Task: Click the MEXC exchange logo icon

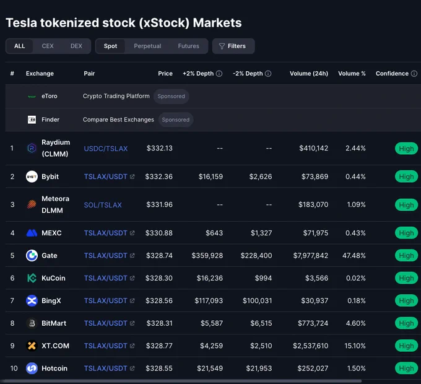Action: click(x=32, y=233)
